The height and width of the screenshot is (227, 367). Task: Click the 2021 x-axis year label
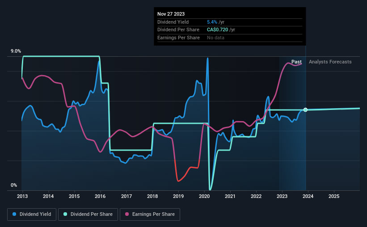point(230,196)
